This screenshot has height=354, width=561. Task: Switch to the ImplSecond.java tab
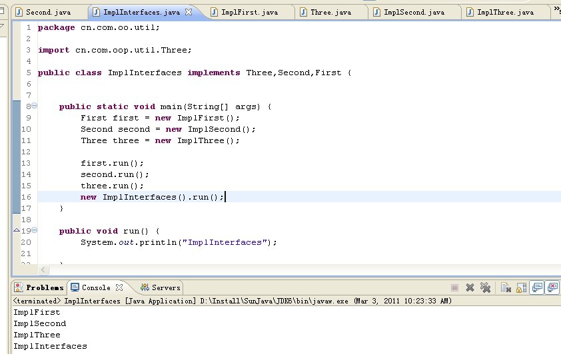click(x=414, y=12)
